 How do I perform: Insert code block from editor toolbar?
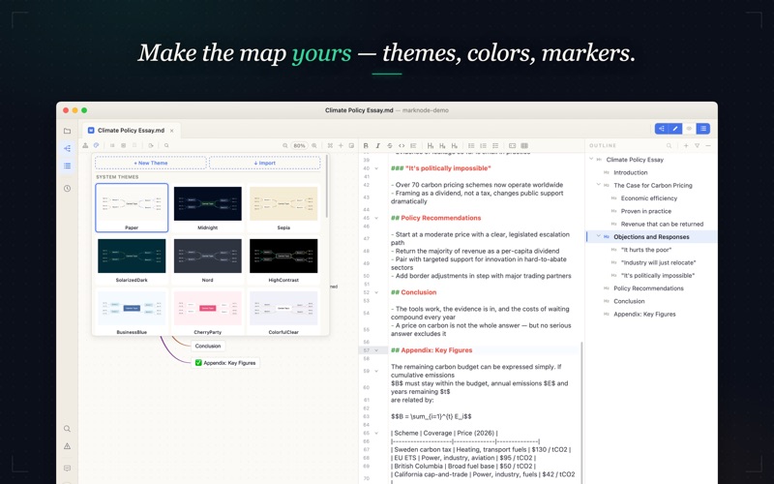point(513,146)
